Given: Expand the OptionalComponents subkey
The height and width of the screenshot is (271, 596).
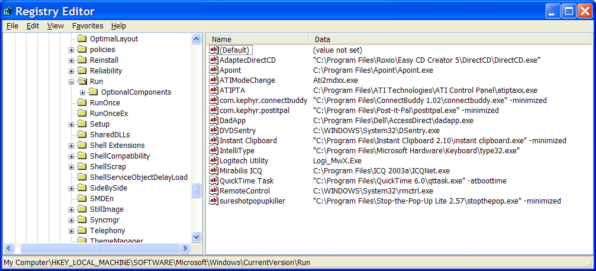Looking at the screenshot, I should (82, 92).
